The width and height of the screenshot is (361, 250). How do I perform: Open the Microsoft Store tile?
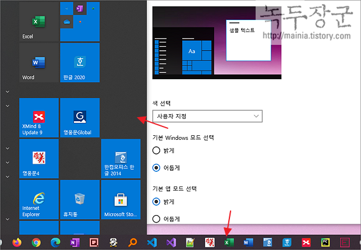coord(121,199)
